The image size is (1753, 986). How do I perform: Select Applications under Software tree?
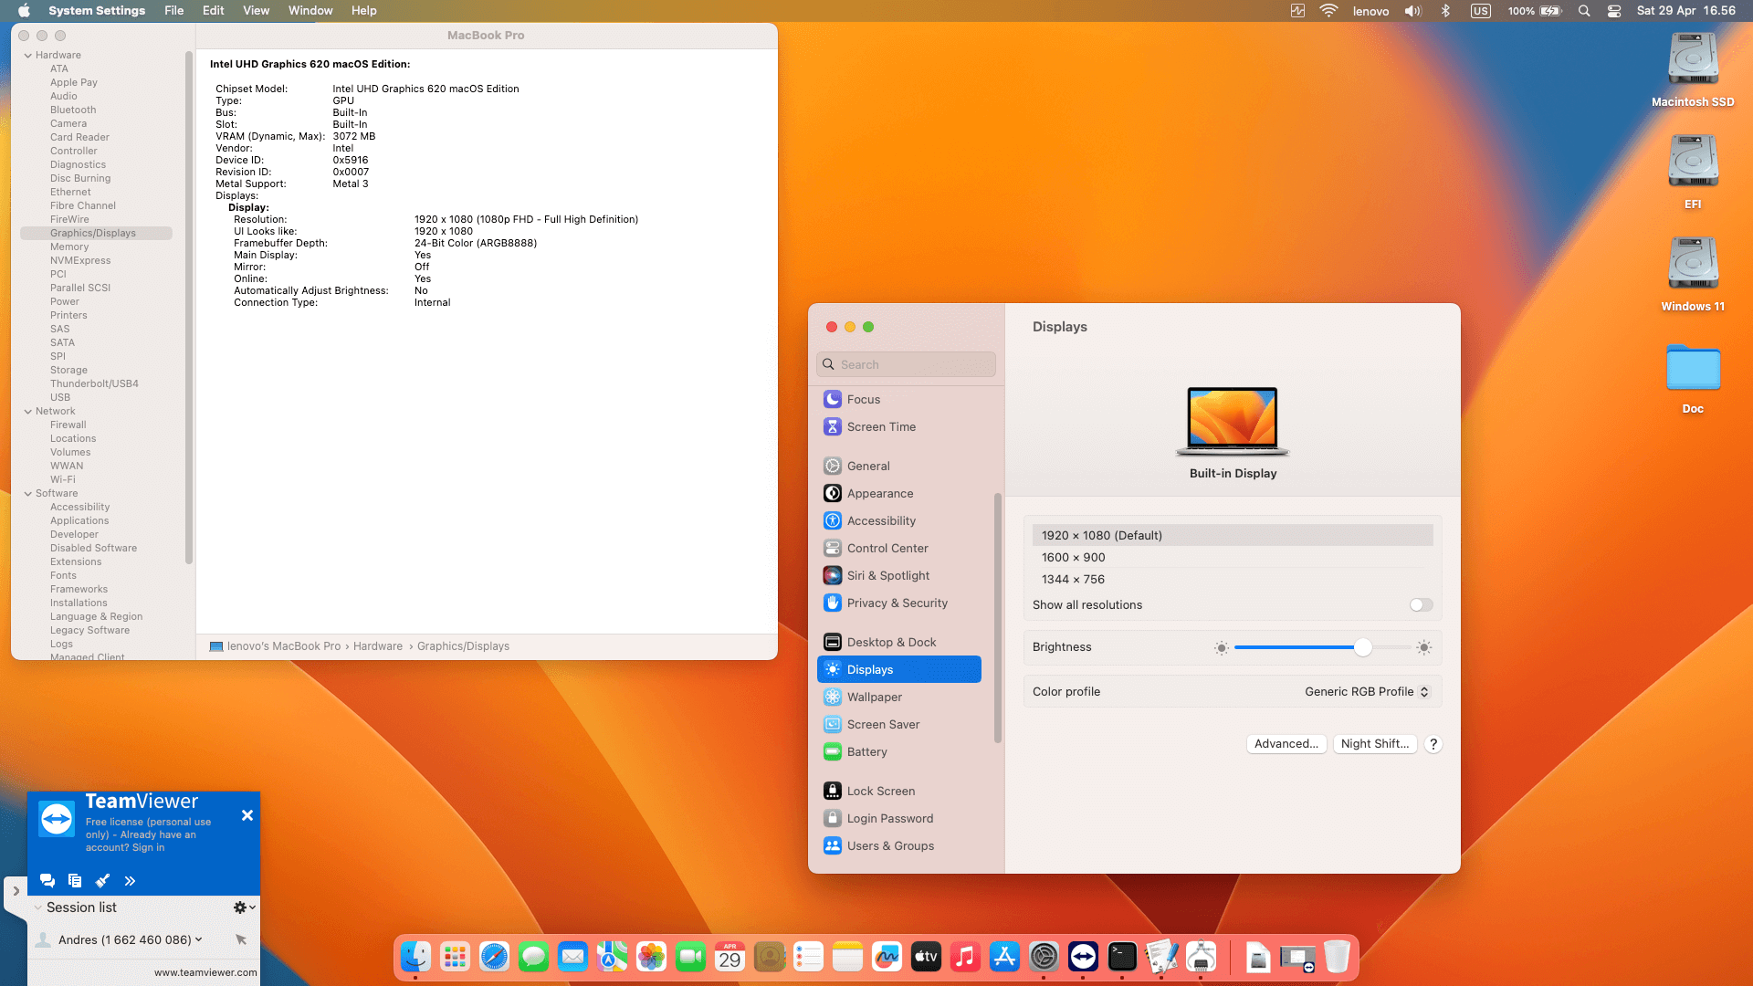[x=79, y=520]
